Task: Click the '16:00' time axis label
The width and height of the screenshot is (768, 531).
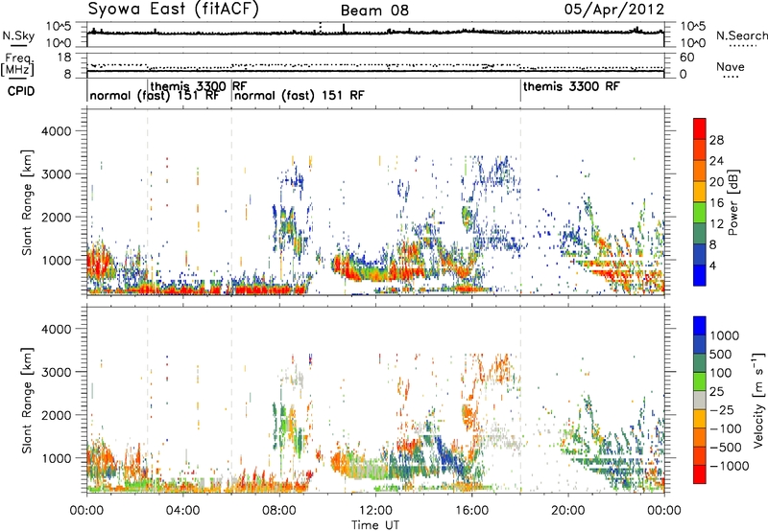Action: click(x=471, y=511)
